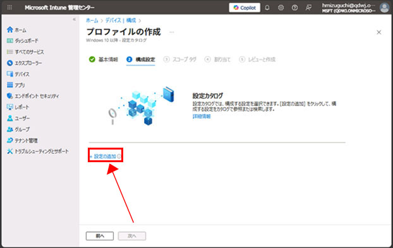Click the 詳細情報 link
Image resolution: width=393 pixels, height=248 pixels.
pos(202,116)
